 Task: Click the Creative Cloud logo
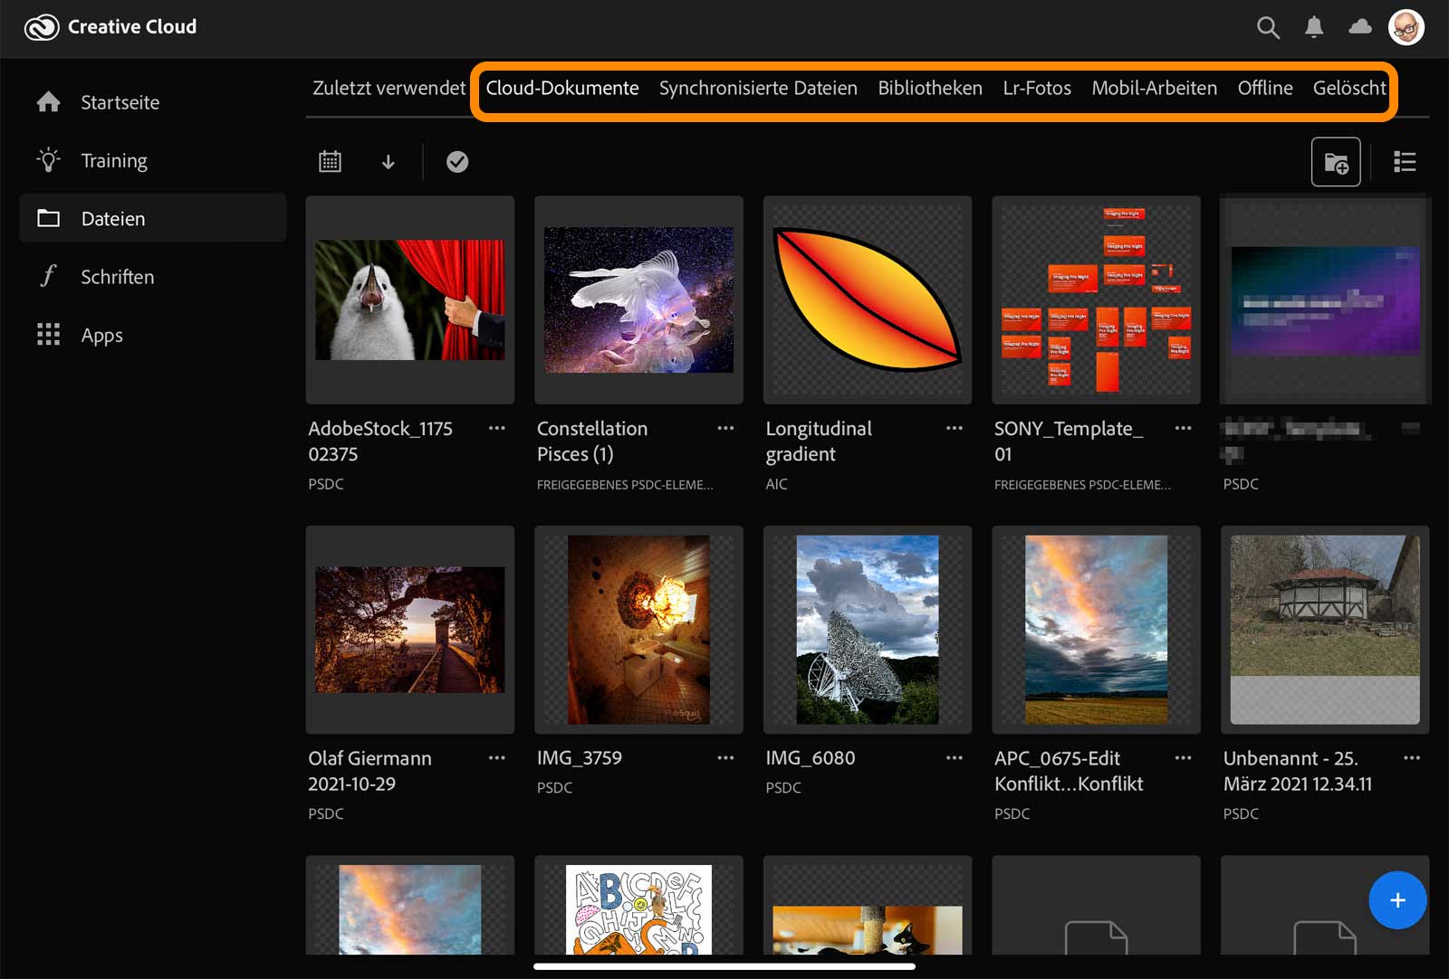click(42, 27)
